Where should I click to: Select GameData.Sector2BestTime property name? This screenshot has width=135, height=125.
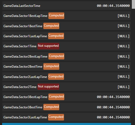pos(23,67)
